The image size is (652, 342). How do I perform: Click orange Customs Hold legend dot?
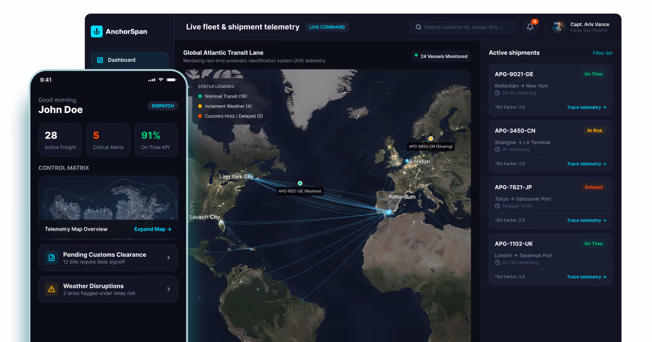pyautogui.click(x=200, y=116)
